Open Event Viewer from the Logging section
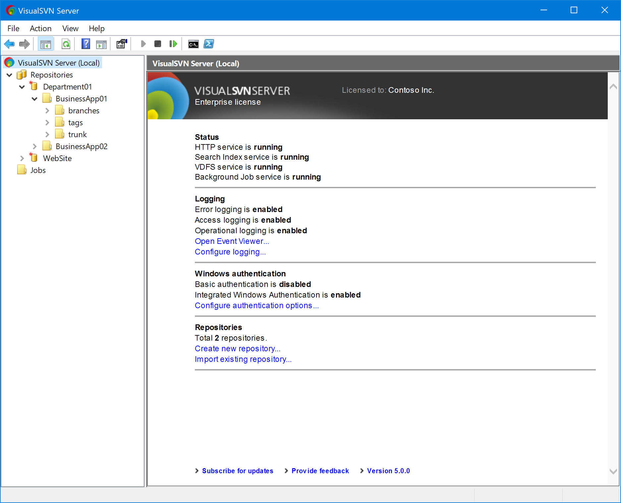621x503 pixels. tap(232, 241)
